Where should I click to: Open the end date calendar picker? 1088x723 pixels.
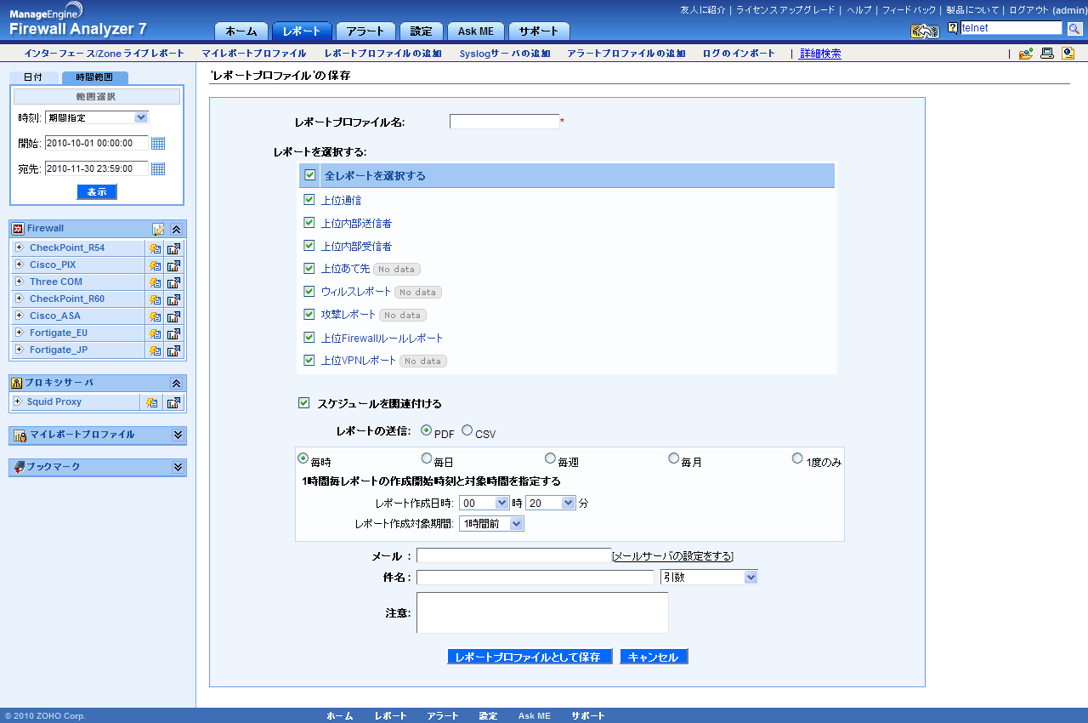click(x=158, y=169)
